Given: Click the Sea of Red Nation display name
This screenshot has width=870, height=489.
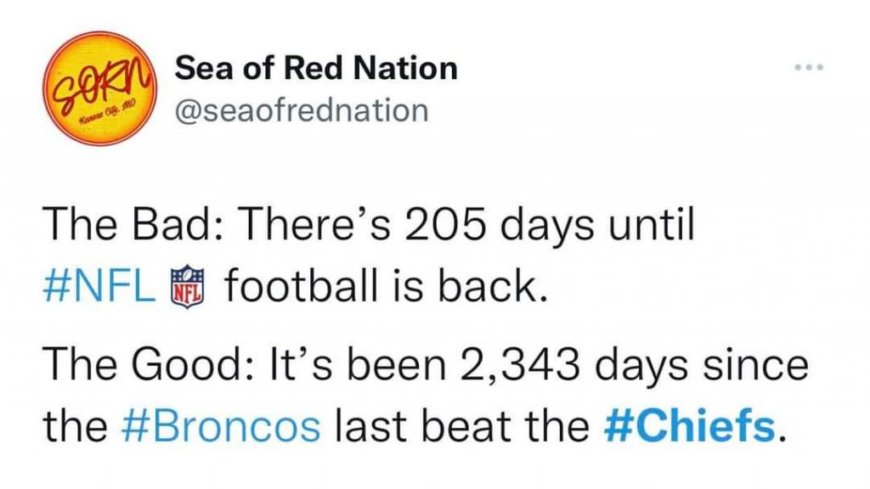Looking at the screenshot, I should tap(316, 68).
